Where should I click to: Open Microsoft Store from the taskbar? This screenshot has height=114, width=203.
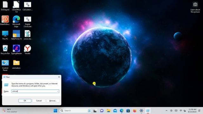(x=128, y=111)
